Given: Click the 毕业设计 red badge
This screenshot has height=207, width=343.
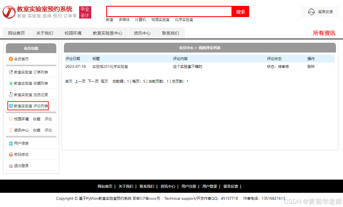Looking at the screenshot, I should pos(85,12).
